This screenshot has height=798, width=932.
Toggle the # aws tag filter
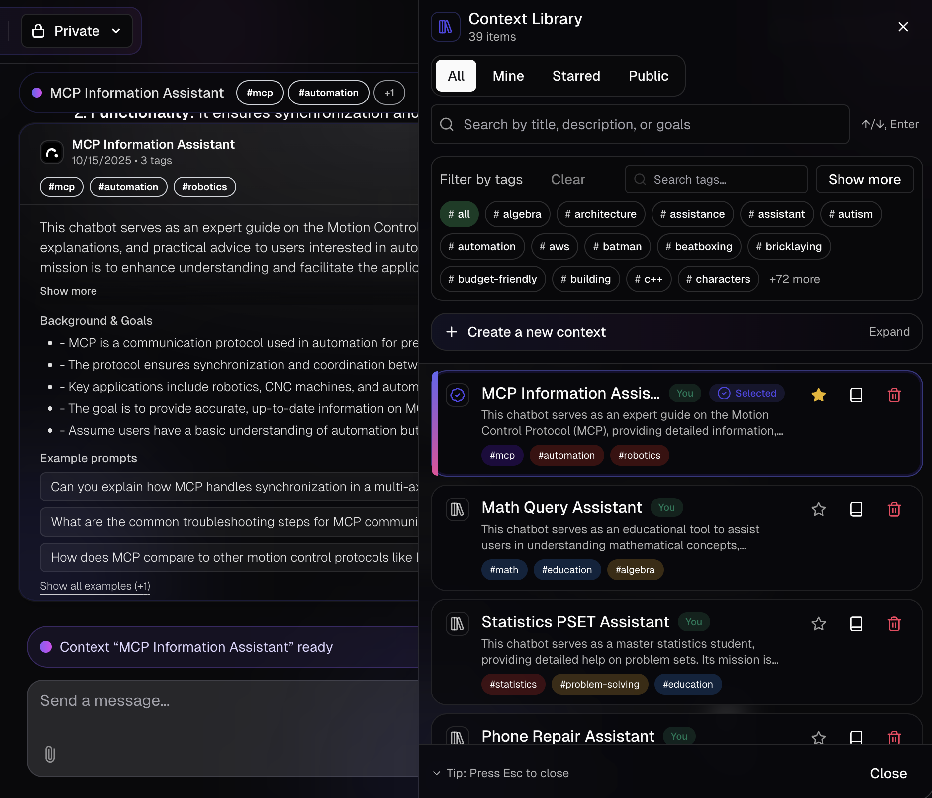(555, 247)
